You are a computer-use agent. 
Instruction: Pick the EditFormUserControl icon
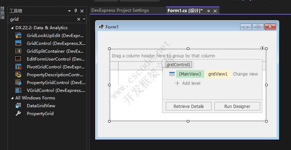click(18, 59)
